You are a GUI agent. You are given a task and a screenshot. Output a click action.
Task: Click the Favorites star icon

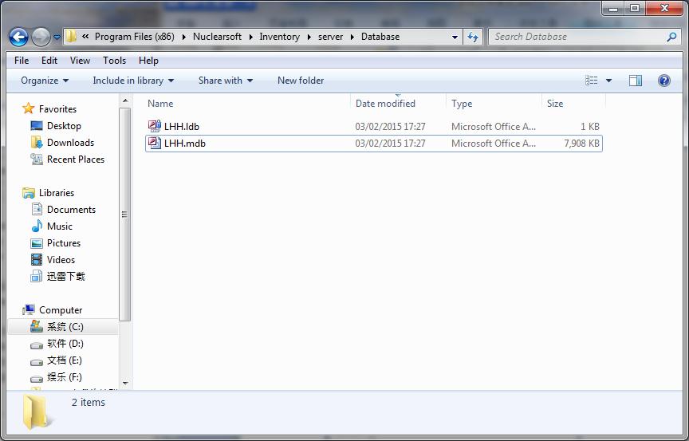coord(28,108)
